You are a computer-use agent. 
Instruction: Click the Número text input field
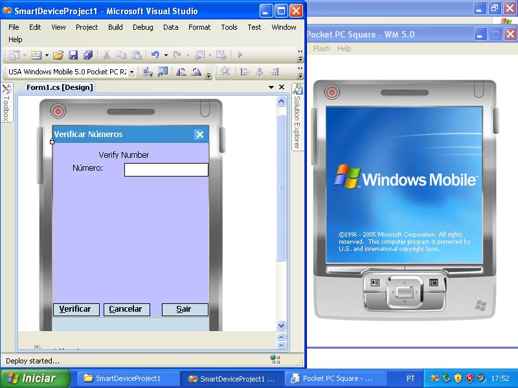[166, 169]
